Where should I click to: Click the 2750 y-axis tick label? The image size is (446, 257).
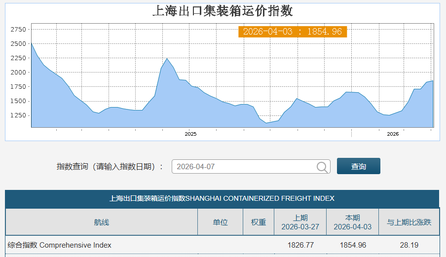pyautogui.click(x=18, y=30)
